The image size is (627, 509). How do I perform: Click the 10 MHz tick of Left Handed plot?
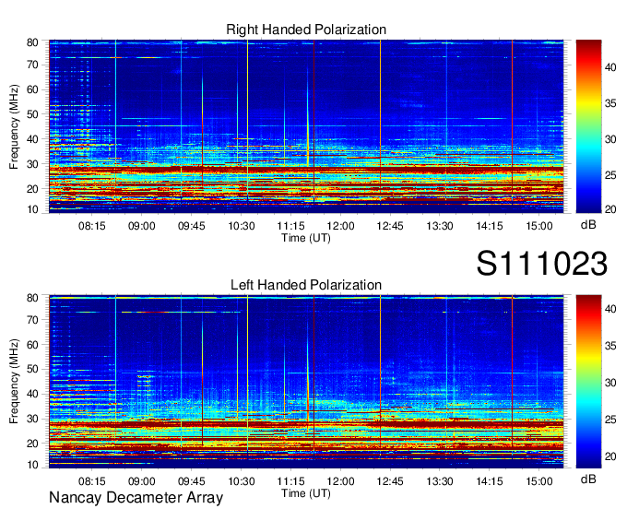(32, 465)
